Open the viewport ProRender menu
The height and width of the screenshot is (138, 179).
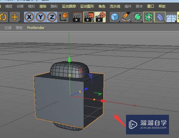pos(36,28)
